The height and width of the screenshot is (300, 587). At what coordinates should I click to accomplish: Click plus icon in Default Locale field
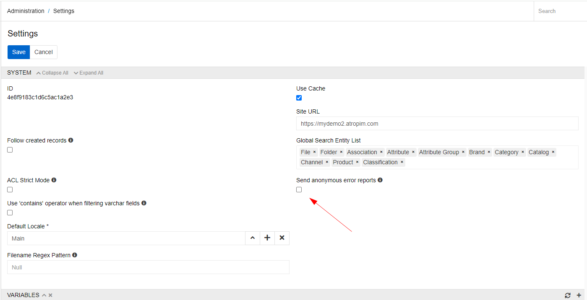pos(267,238)
